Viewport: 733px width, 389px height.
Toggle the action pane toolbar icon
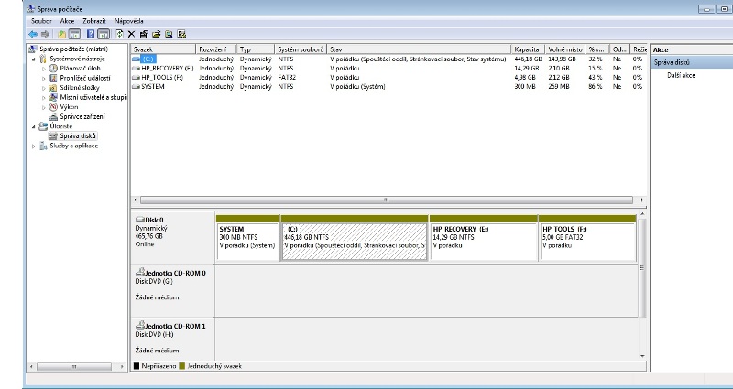pyautogui.click(x=104, y=34)
